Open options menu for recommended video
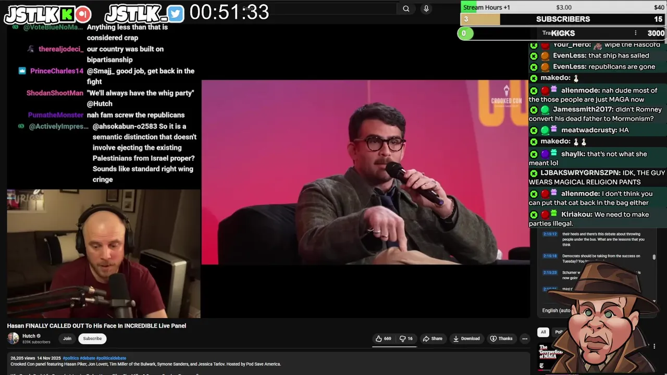 point(654,346)
